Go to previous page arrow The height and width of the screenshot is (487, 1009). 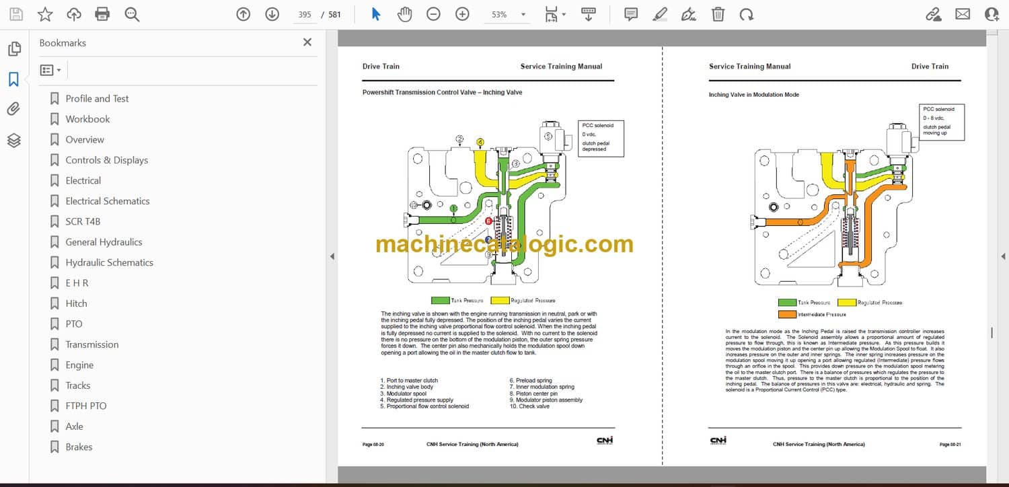click(244, 14)
